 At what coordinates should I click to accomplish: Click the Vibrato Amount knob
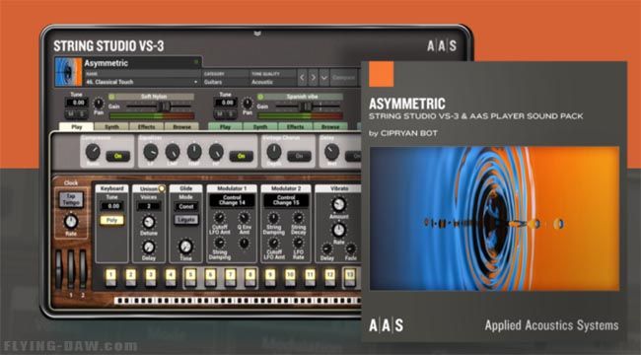click(x=338, y=204)
